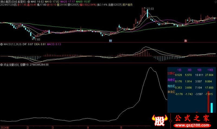Click the 1-day total value 0.529
The width and height of the screenshot is (217, 129).
[x=178, y=75]
